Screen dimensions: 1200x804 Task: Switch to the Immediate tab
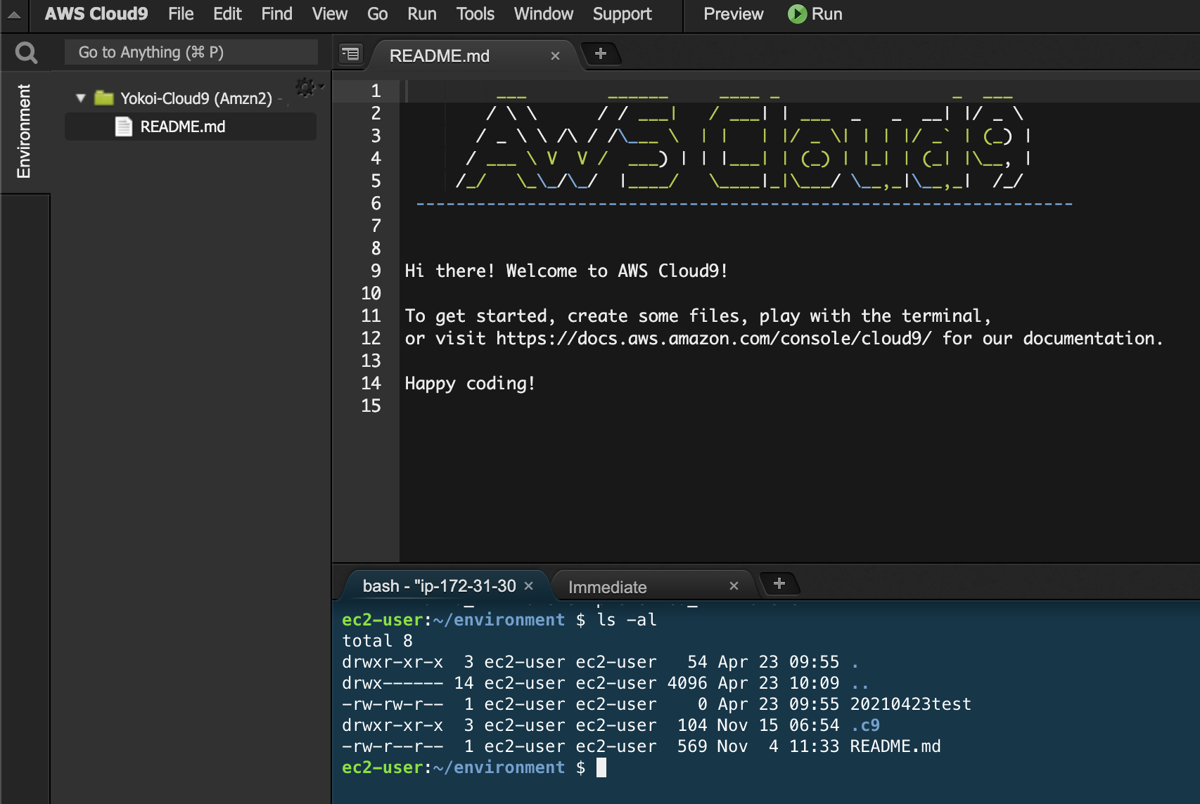coord(607,585)
